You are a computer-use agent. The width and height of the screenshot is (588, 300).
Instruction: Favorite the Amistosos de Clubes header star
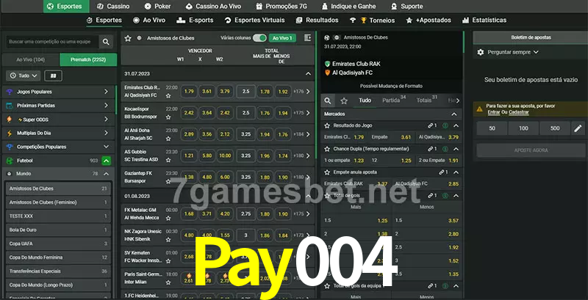pos(128,38)
